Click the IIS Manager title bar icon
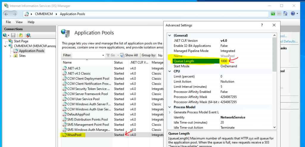This screenshot has width=305, height=147. coord(6,6)
